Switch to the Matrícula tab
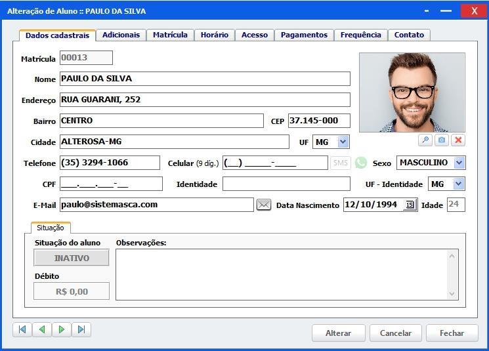The image size is (489, 351). pyautogui.click(x=170, y=35)
